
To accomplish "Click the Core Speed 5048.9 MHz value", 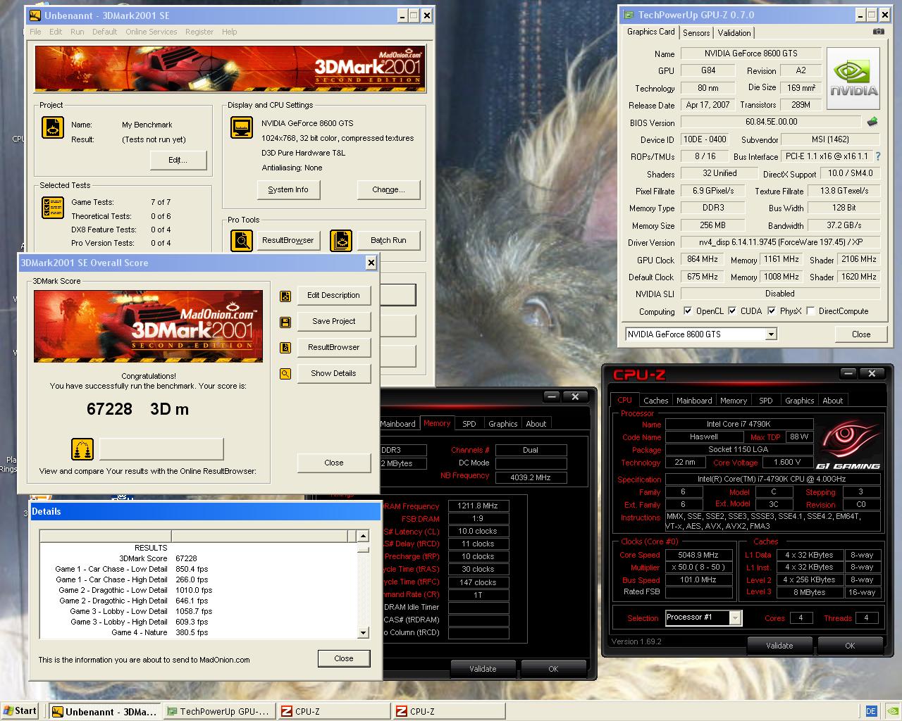I will click(x=698, y=555).
